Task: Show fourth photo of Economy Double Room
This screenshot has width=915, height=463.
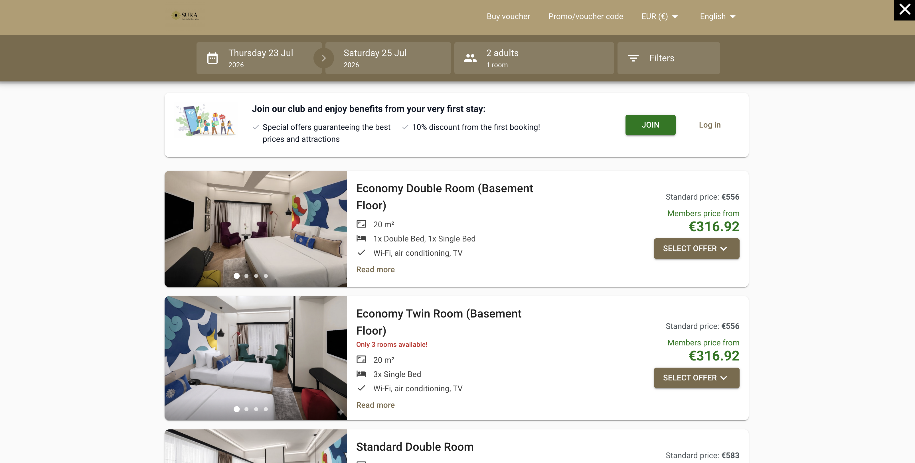Action: click(x=266, y=276)
